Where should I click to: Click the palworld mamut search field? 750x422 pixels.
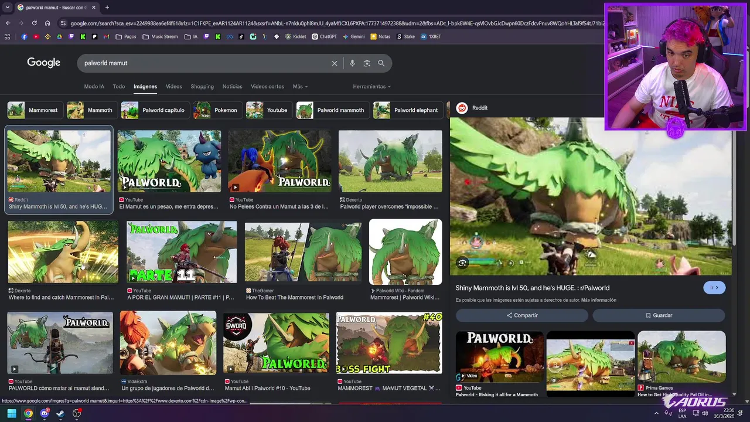tap(205, 63)
